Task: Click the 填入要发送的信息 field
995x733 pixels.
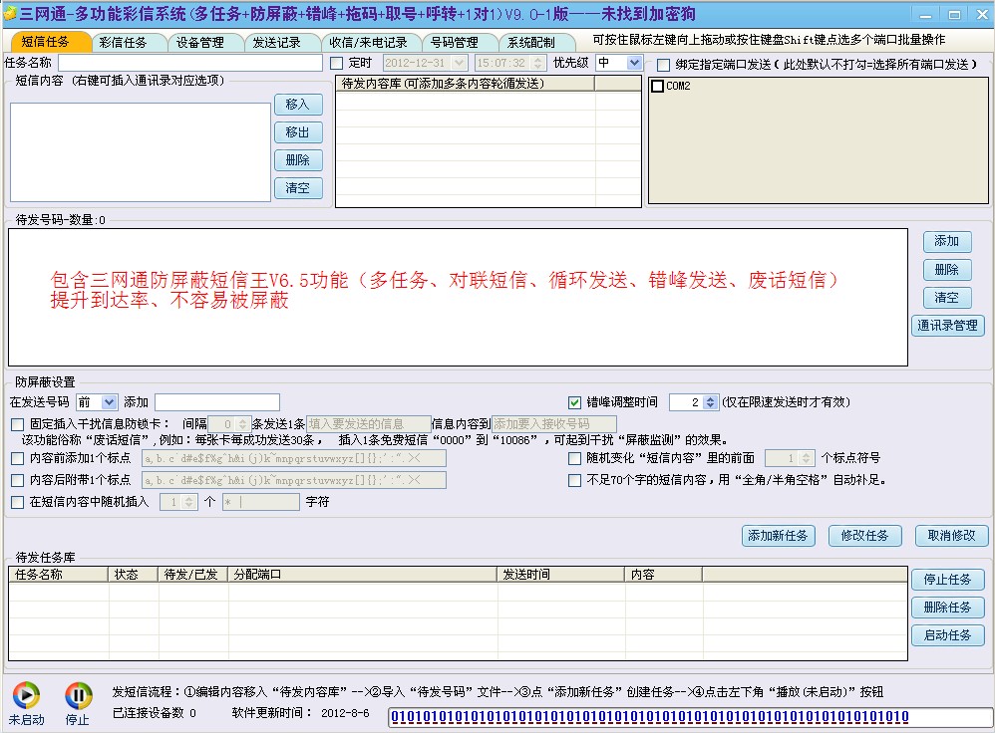Action: coord(369,424)
